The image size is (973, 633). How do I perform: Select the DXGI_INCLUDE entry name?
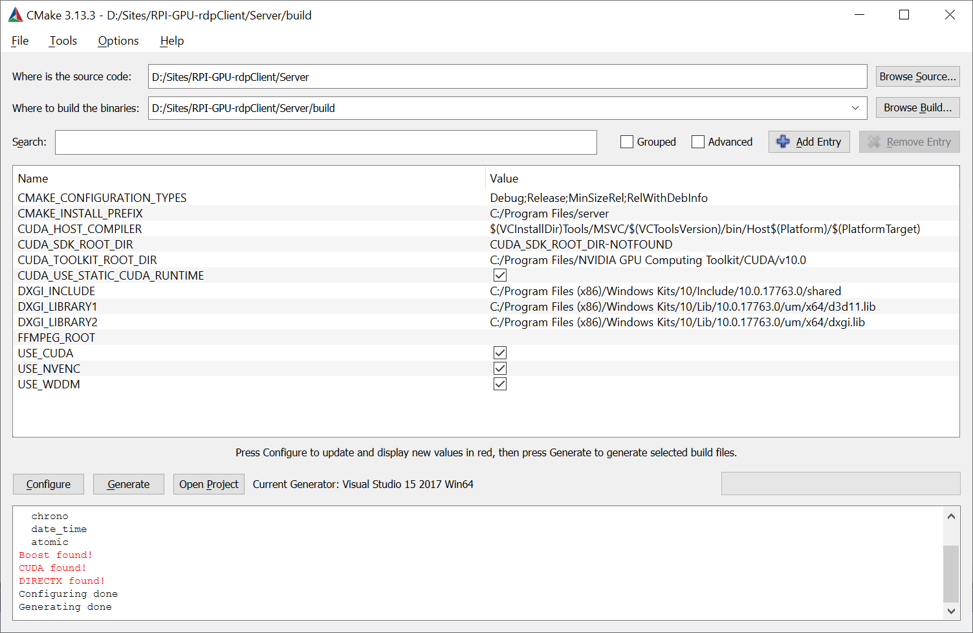coord(56,291)
